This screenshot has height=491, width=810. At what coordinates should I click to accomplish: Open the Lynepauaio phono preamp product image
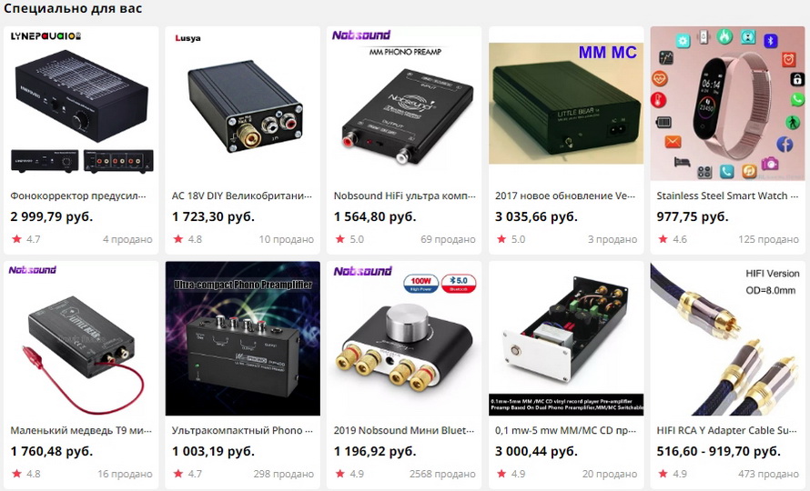point(81,104)
